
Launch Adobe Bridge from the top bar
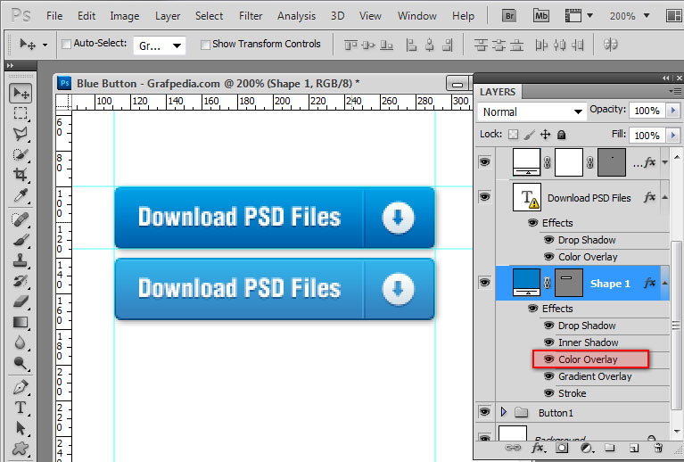(x=509, y=16)
